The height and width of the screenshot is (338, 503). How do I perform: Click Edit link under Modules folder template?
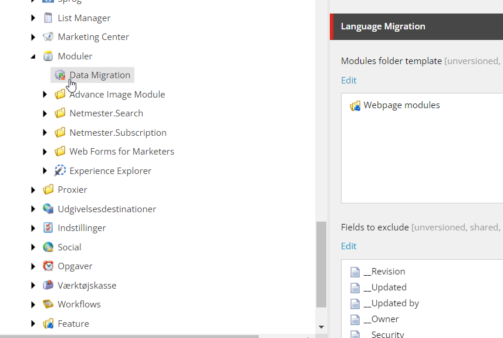click(x=349, y=81)
